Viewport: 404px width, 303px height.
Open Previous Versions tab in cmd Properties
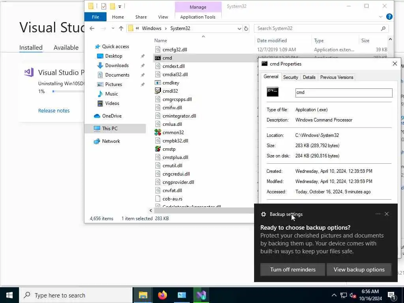[x=337, y=77]
